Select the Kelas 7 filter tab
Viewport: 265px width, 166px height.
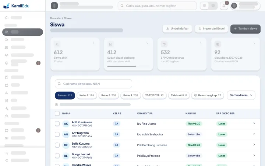point(87,96)
